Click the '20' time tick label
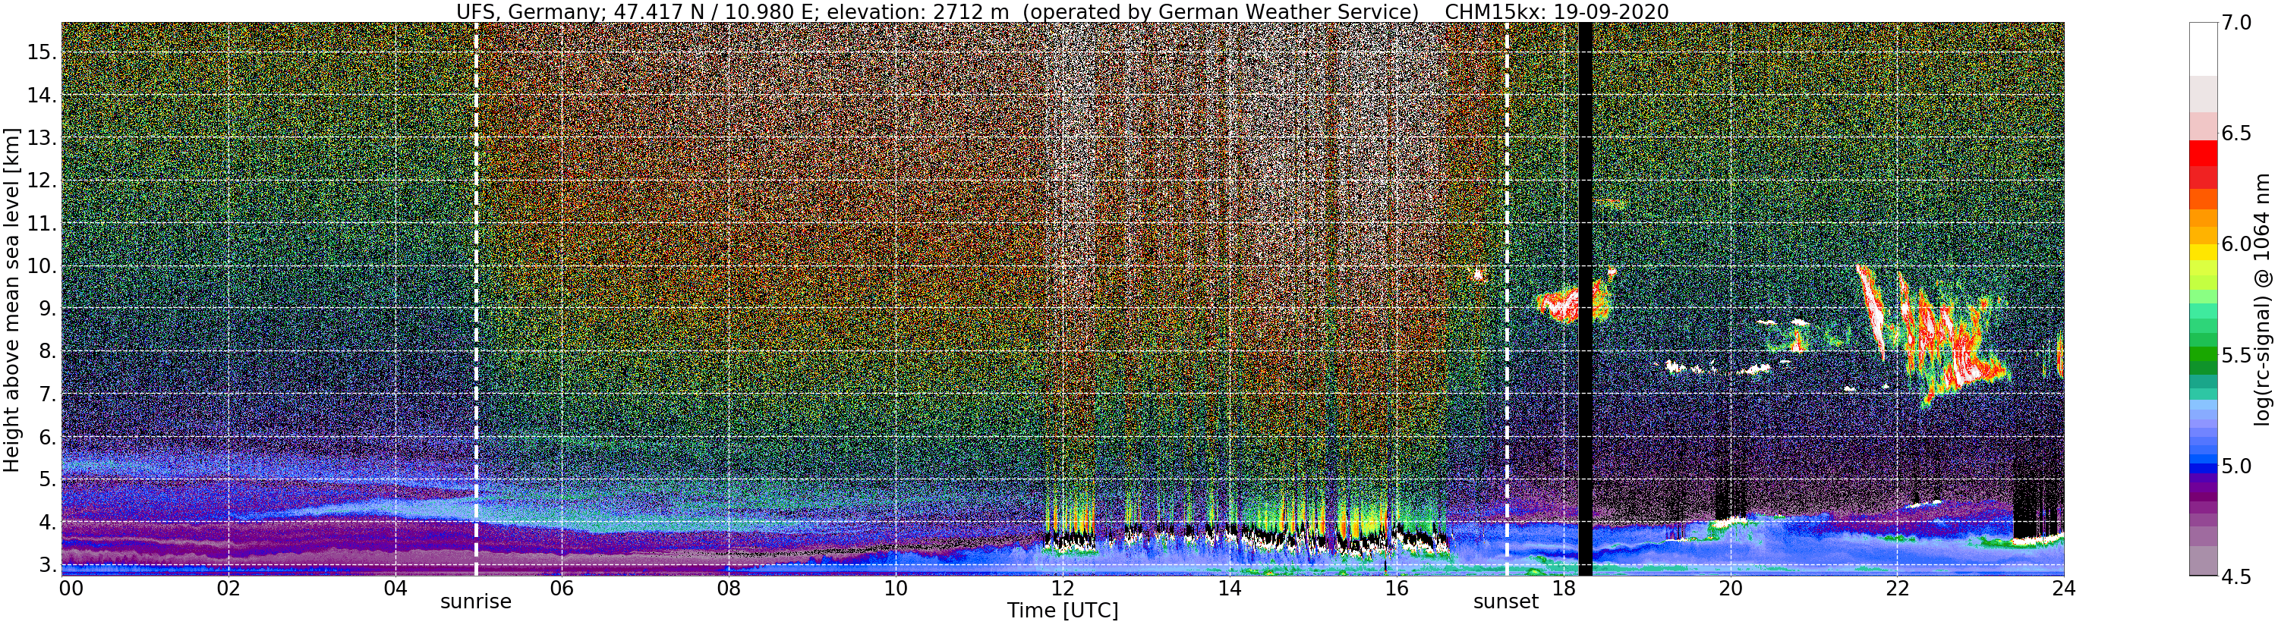Viewport: 2278px width, 625px height. (1730, 588)
